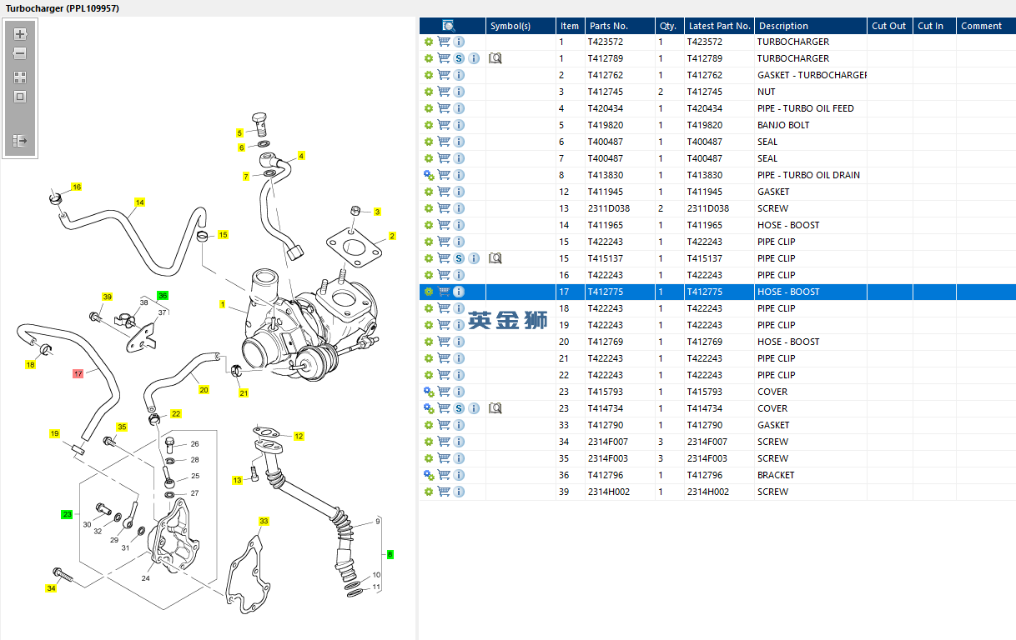Select callout 34 beside the screw
1016x640 pixels.
tap(51, 588)
